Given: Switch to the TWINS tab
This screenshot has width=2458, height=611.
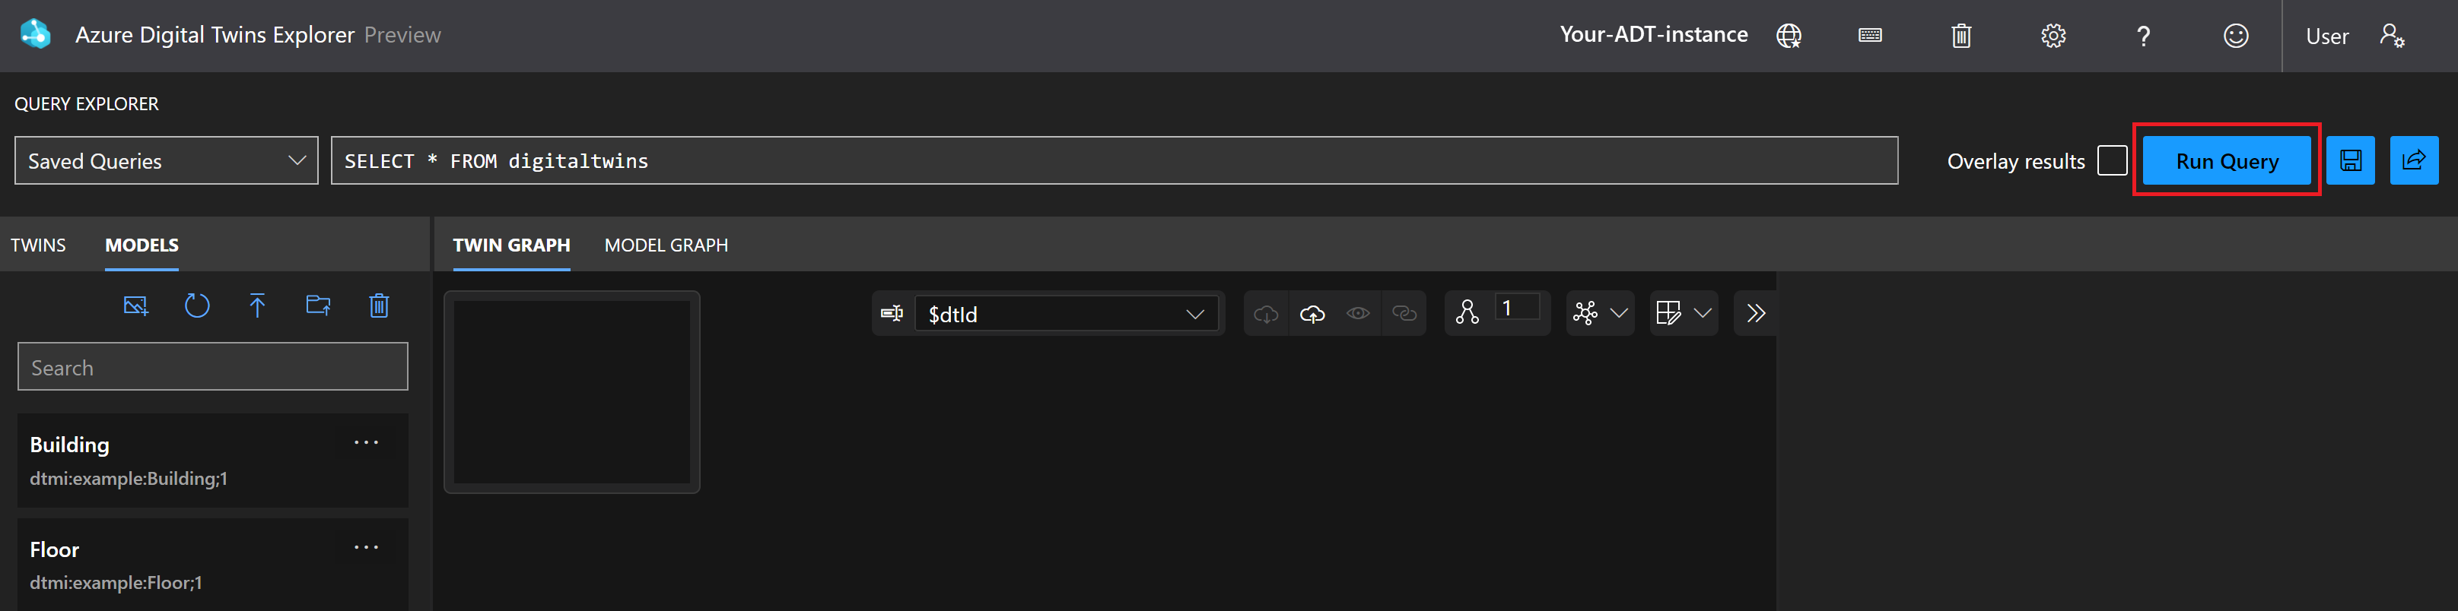Looking at the screenshot, I should (x=38, y=245).
